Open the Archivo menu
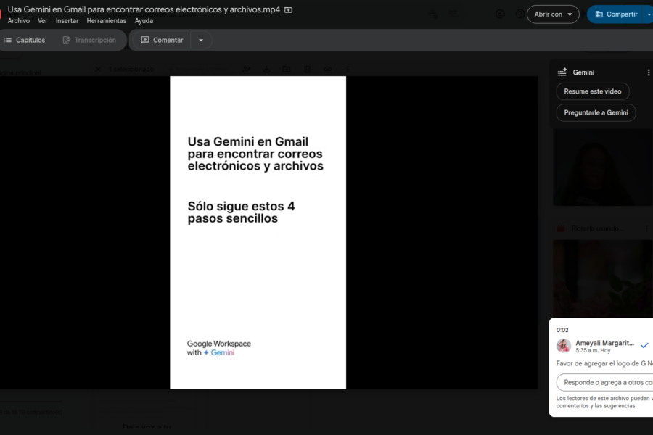 (19, 21)
